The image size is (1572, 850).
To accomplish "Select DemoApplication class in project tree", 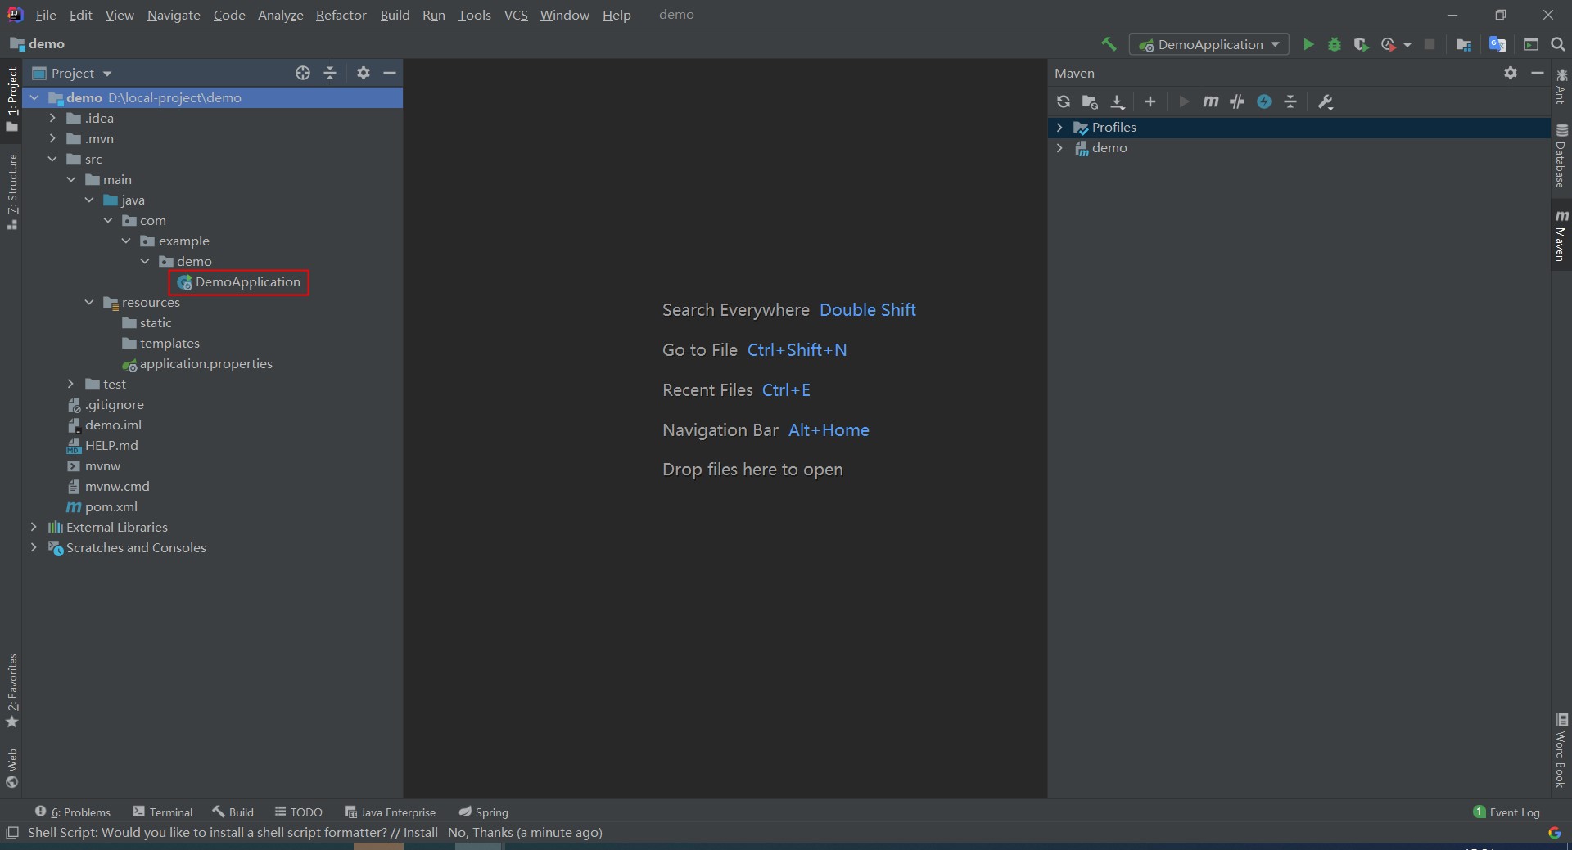I will [x=239, y=281].
